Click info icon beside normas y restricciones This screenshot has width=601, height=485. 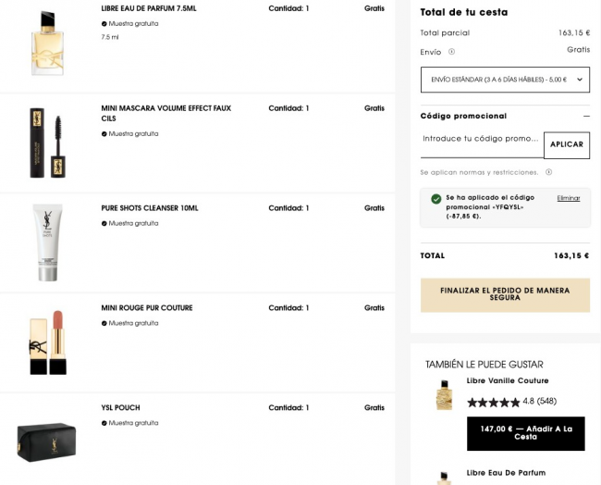[x=548, y=172]
